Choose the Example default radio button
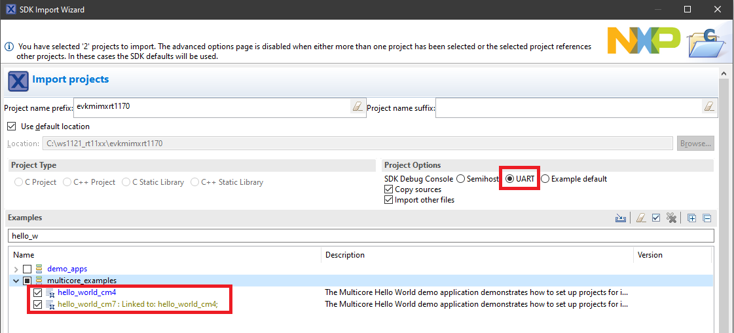The image size is (734, 333). pyautogui.click(x=545, y=179)
